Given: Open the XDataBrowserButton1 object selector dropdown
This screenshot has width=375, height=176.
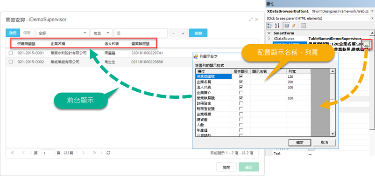Looking at the screenshot, I should [372, 11].
